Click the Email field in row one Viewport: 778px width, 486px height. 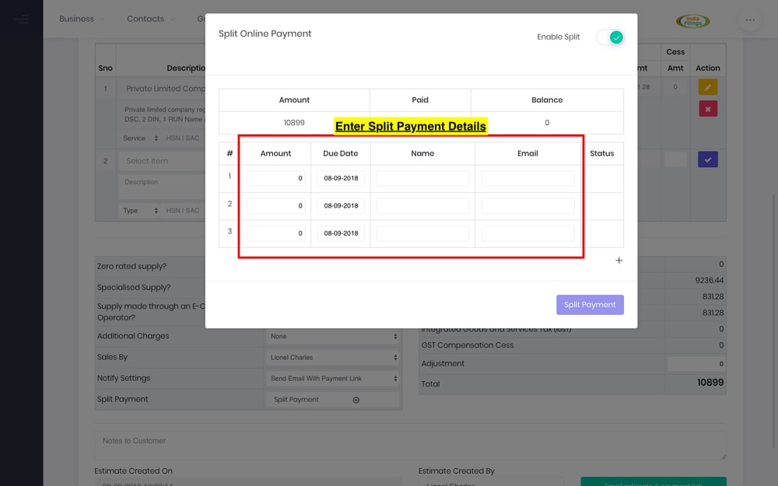527,178
